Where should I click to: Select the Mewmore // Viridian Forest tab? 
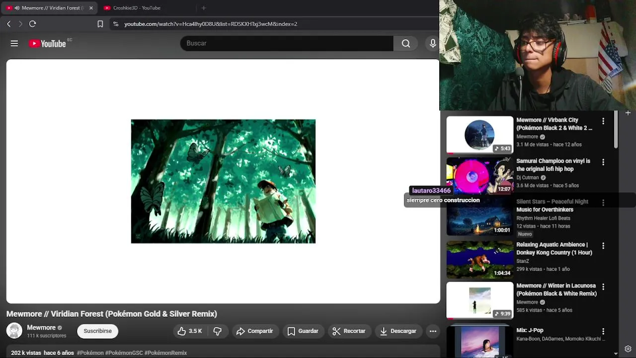coord(49,8)
